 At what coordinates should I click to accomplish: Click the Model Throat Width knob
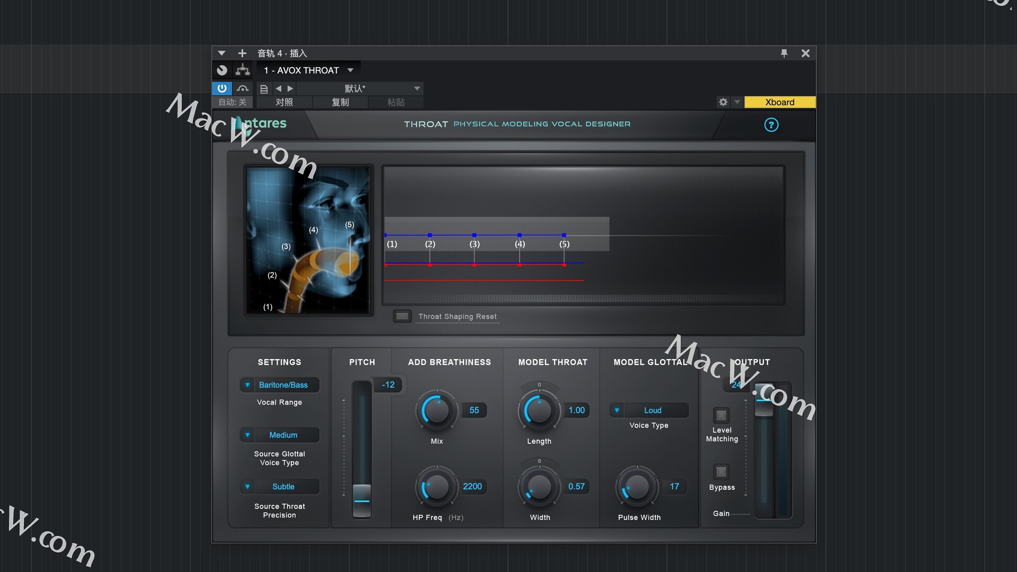pos(539,487)
